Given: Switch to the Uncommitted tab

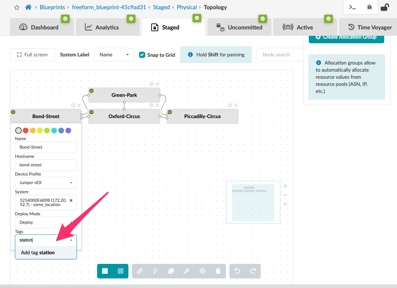Looking at the screenshot, I should [239, 27].
